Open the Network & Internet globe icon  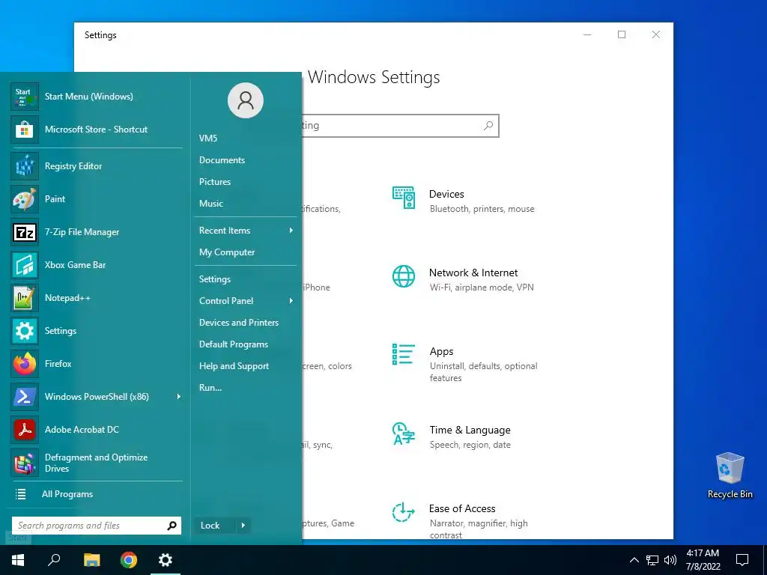coord(404,276)
